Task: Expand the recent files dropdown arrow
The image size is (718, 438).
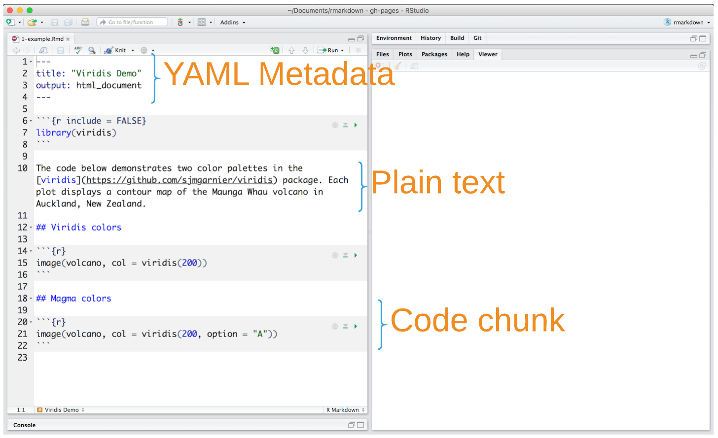Action: coord(42,23)
